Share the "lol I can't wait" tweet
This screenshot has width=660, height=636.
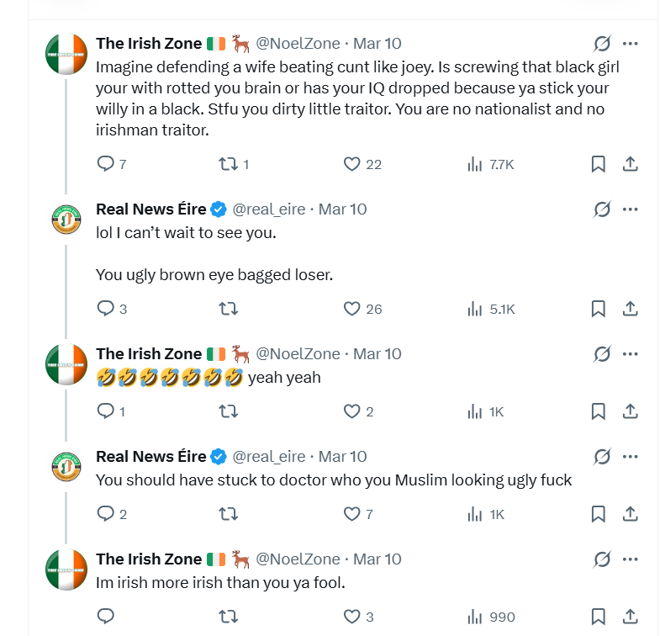click(x=630, y=309)
